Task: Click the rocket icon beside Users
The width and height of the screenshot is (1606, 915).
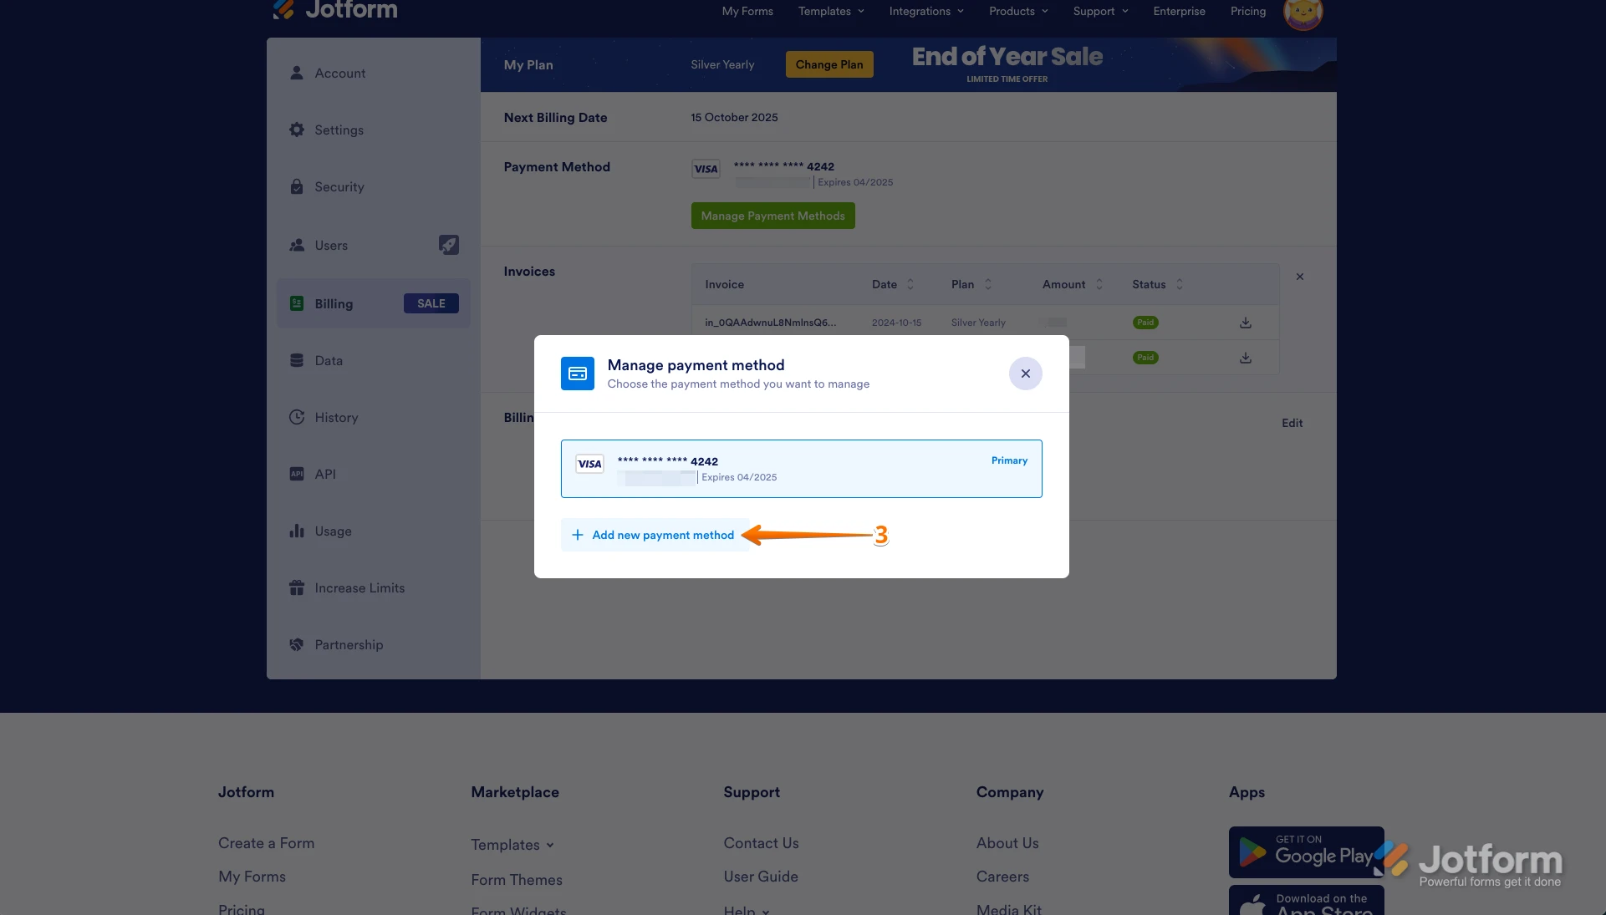Action: coord(448,245)
